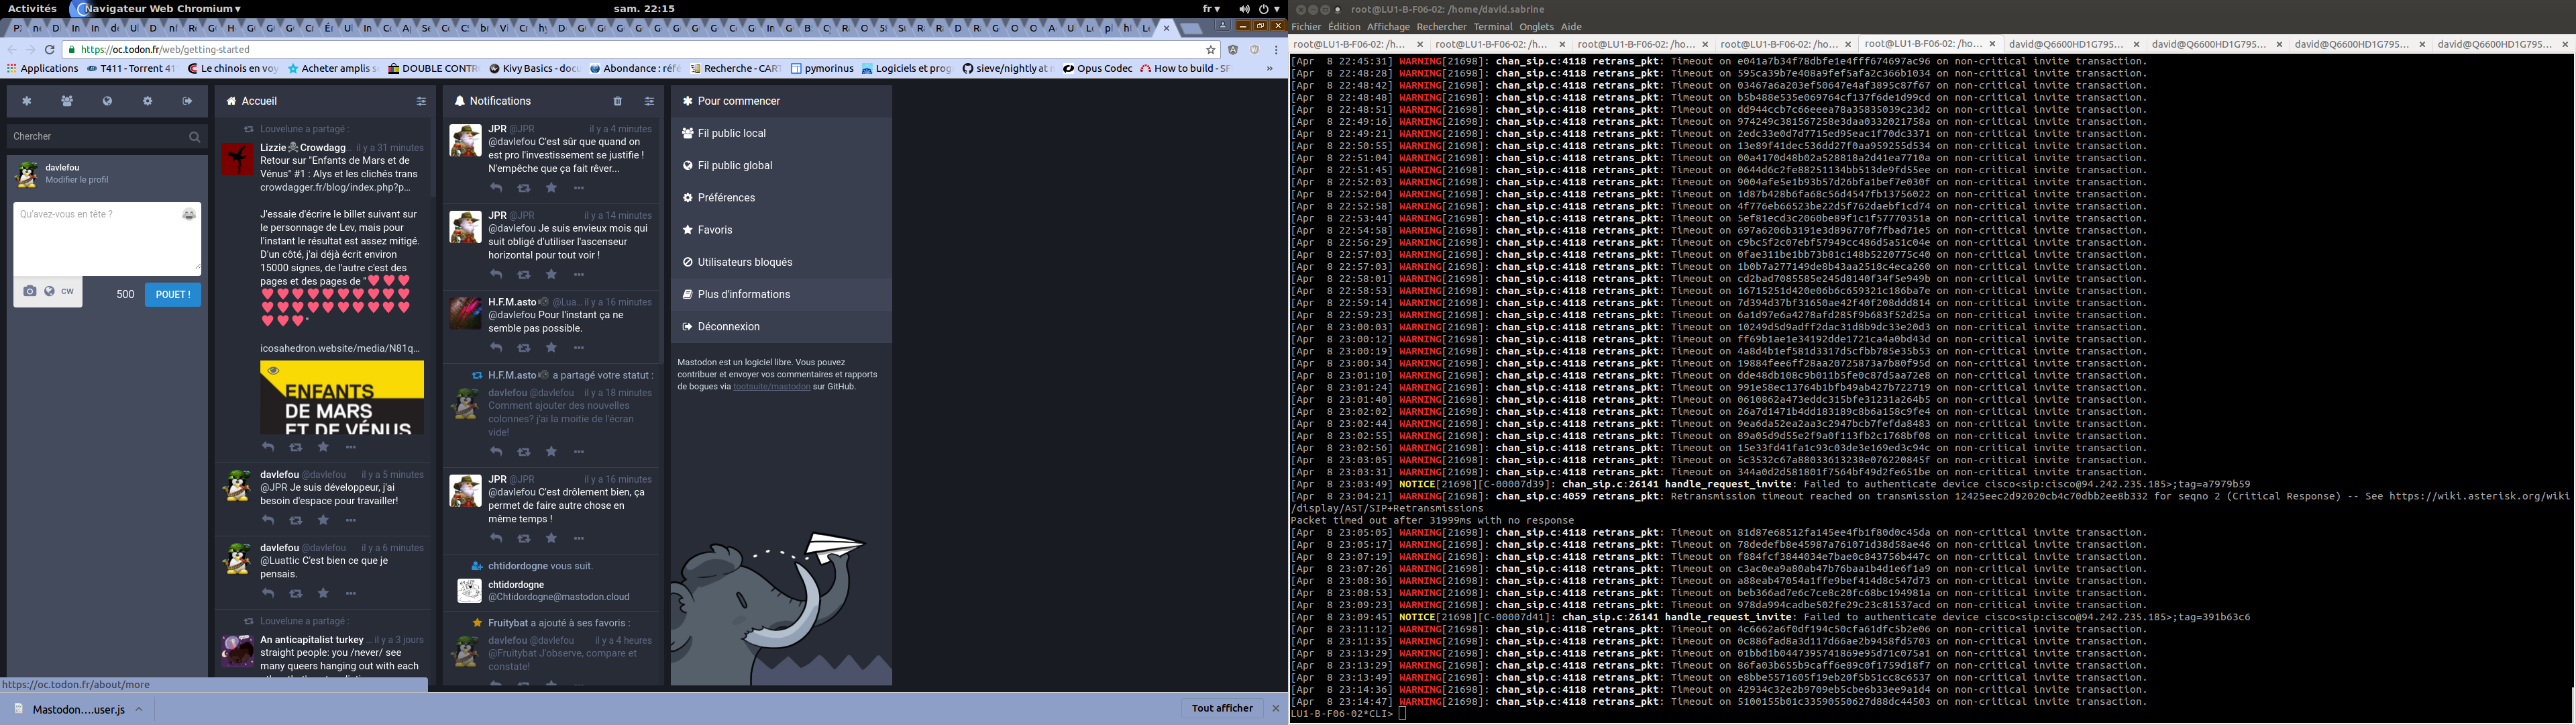Open the 'Enfants de Mars et de Vénus' image
2576x725 pixels.
342,397
